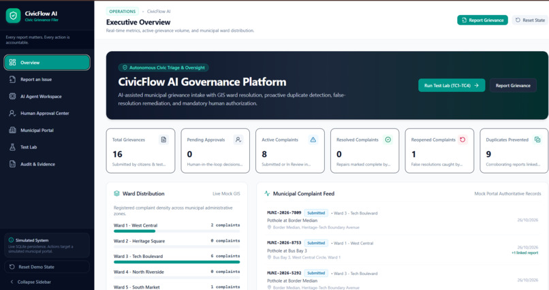
Task: Click complaint ID MUNI-2026-5292
Action: pos(284,273)
